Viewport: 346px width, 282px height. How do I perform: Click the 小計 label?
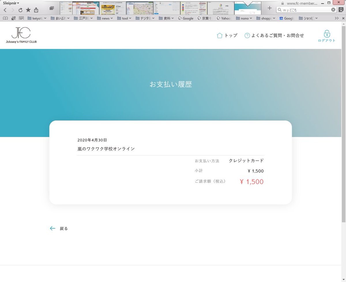[199, 171]
